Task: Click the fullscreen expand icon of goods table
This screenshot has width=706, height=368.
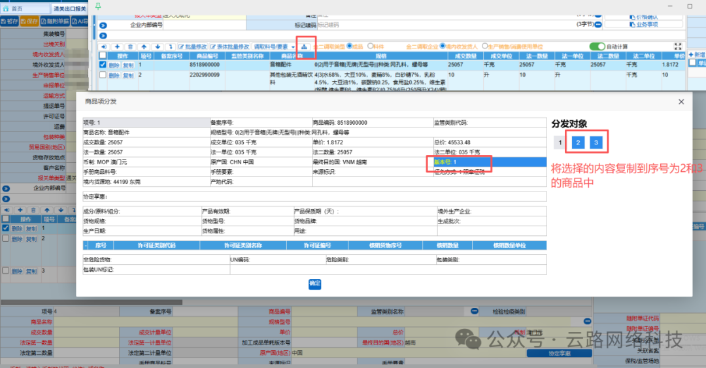Action: (678, 46)
